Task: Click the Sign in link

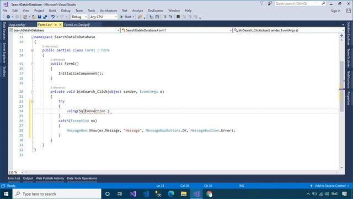Action: point(335,11)
